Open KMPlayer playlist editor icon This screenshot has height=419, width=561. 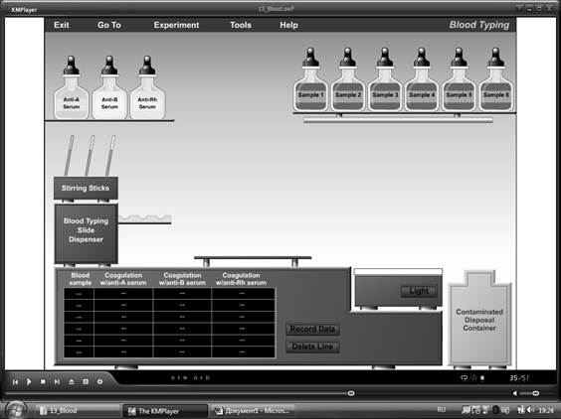coord(86,382)
